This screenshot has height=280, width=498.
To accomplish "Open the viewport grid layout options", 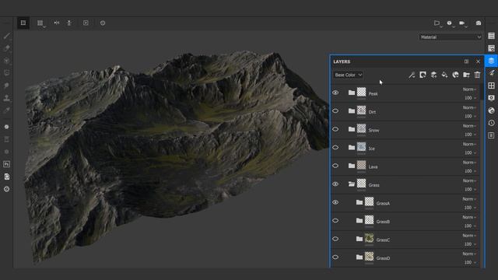I will coord(40,23).
